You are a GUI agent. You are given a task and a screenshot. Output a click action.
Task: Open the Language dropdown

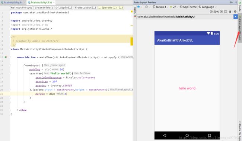click(207, 7)
